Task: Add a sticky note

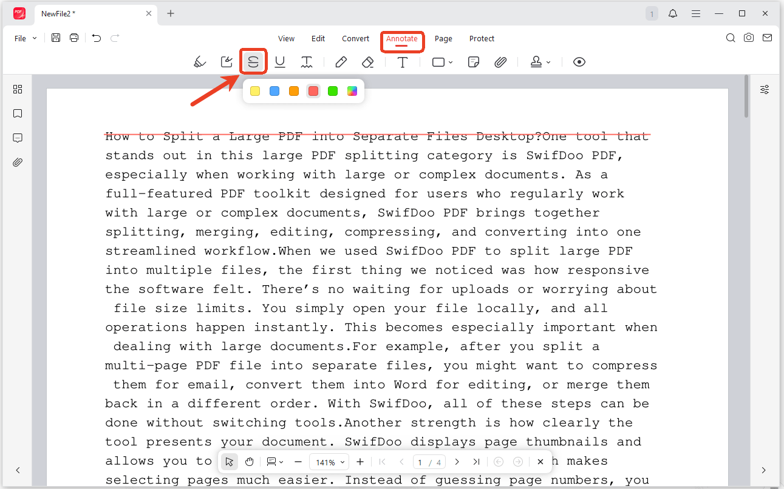Action: click(474, 62)
